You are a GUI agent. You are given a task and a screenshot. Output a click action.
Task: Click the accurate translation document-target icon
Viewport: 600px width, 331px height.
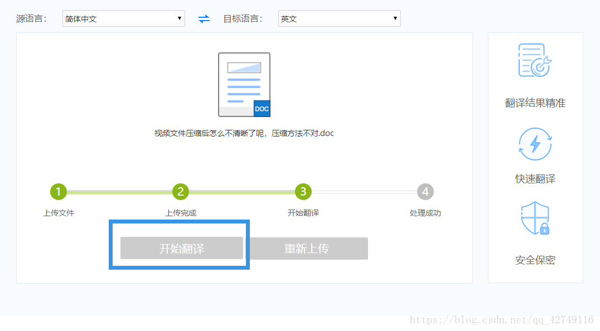[535, 60]
